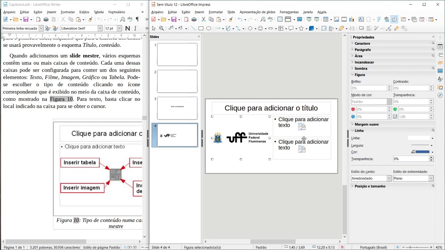This screenshot has height=250, width=445.
Task: Click Português (Brasil) in Impress status bar
Action: click(373, 247)
